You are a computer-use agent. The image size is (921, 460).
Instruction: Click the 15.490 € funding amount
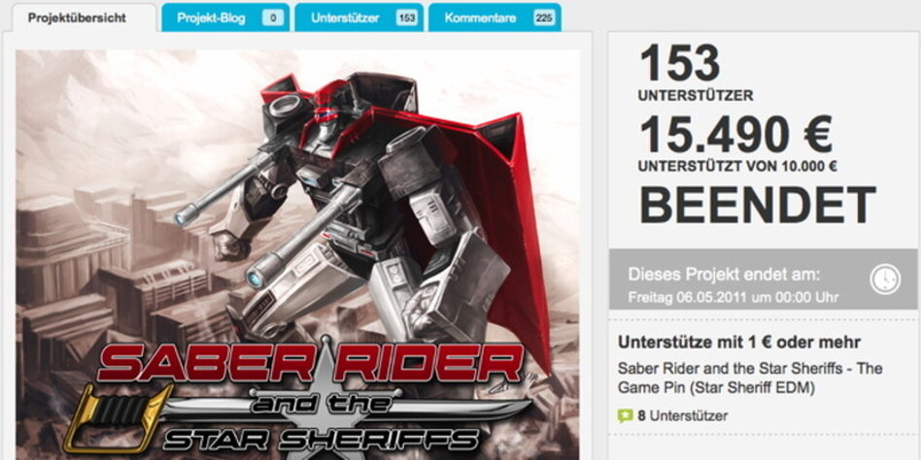(736, 136)
